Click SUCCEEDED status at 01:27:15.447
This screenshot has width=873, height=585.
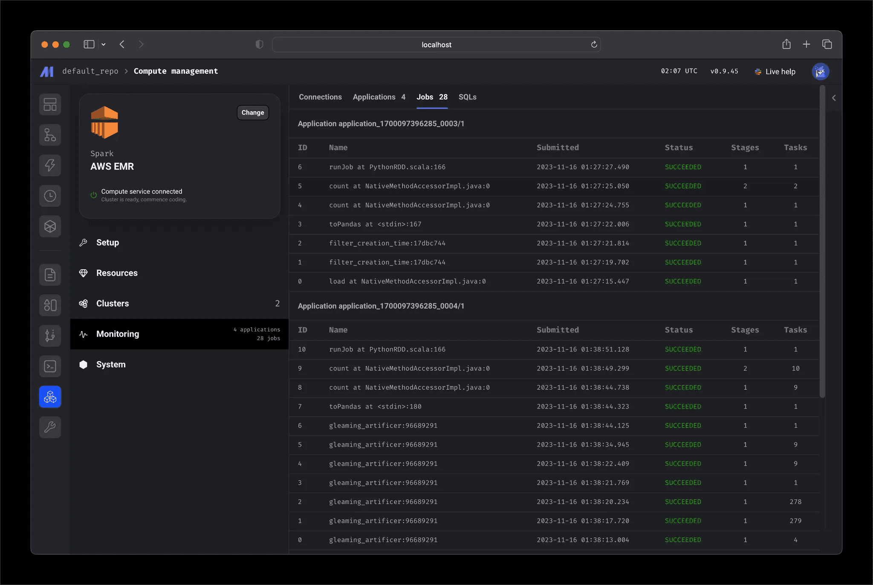click(x=683, y=281)
